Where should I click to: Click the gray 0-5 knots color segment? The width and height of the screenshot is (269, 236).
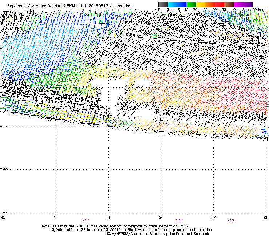pos(163,4)
